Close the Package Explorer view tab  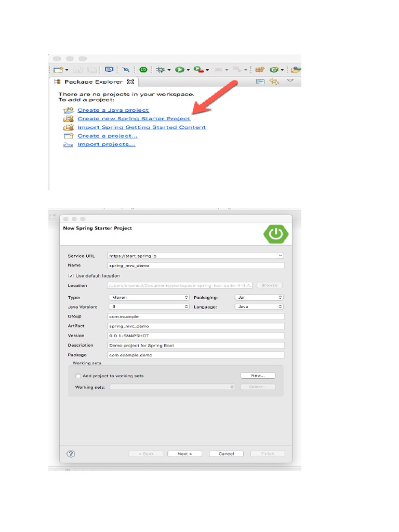[x=130, y=82]
